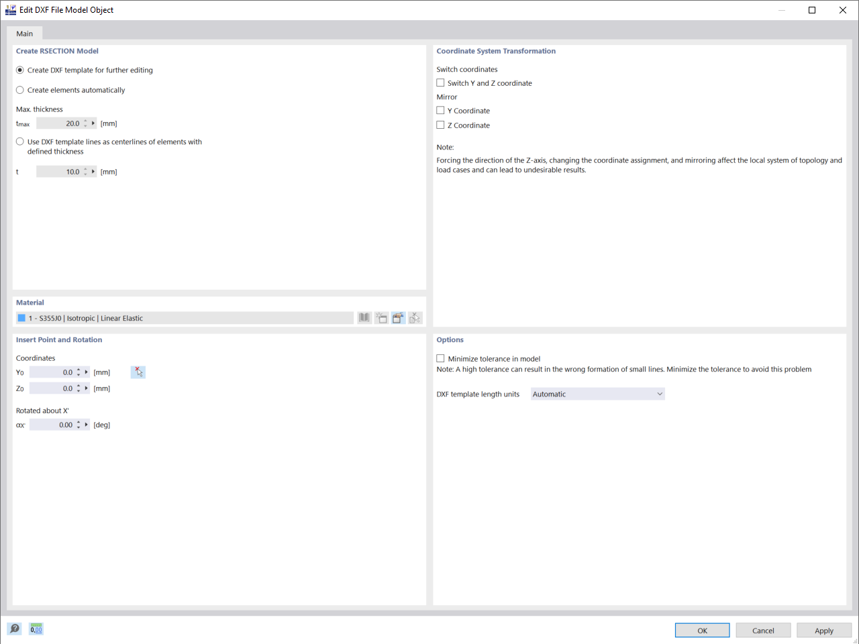Open units and decimal places settings
This screenshot has height=644, width=859.
pyautogui.click(x=36, y=629)
